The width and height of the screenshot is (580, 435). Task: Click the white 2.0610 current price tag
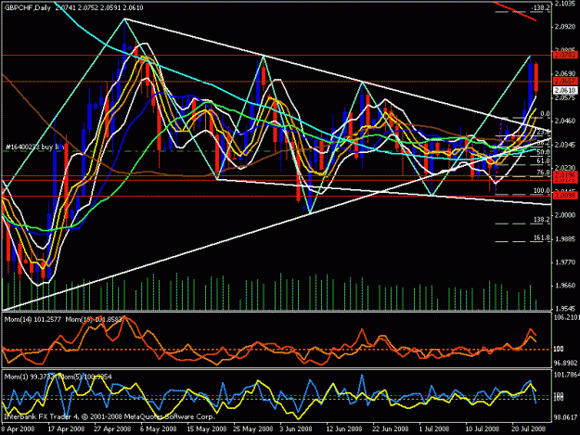pyautogui.click(x=565, y=90)
